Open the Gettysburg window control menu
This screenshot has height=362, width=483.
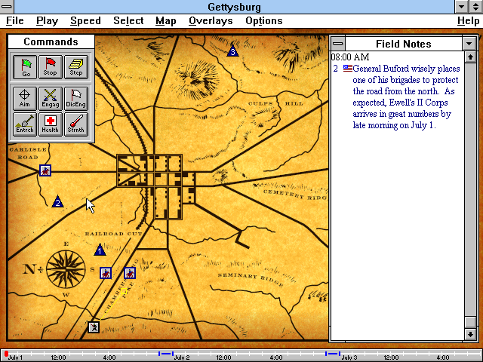point(7,7)
